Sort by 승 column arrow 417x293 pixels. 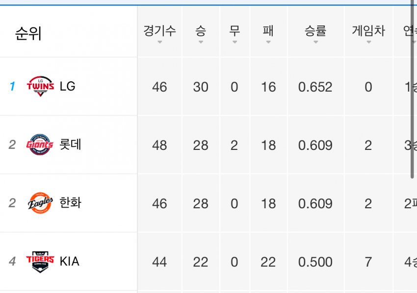coord(201,42)
